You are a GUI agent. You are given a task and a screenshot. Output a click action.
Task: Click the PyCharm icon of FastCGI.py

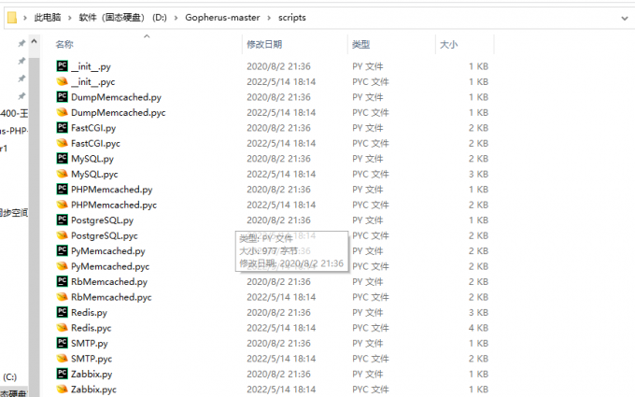tap(62, 128)
